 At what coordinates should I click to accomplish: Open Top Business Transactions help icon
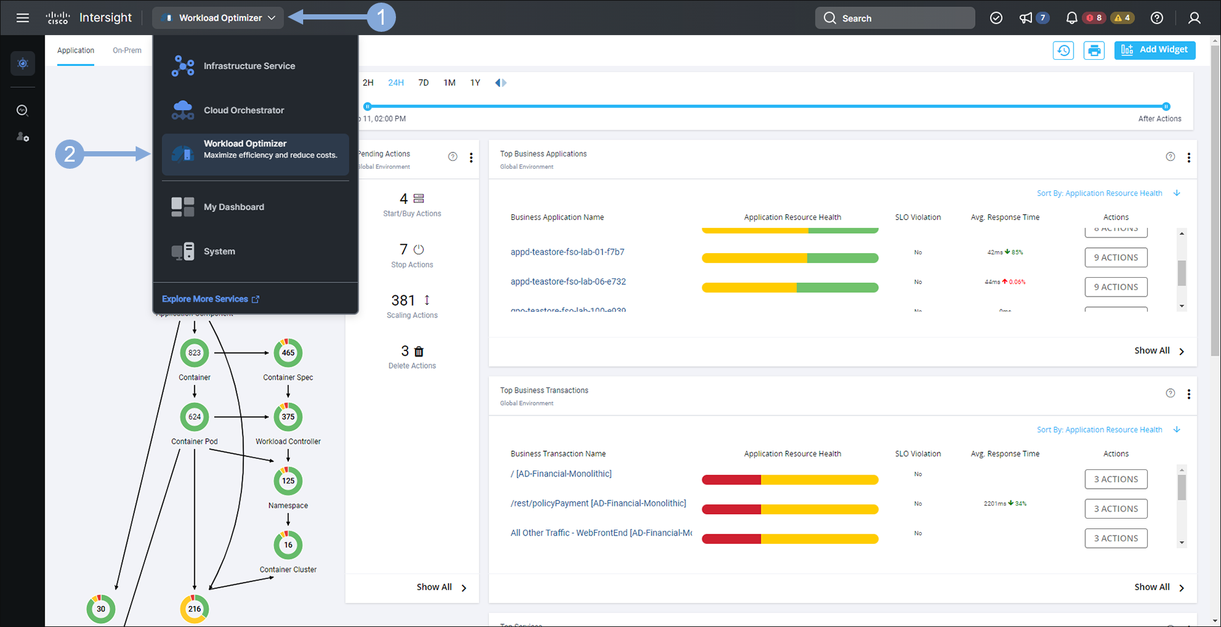[x=1170, y=393]
